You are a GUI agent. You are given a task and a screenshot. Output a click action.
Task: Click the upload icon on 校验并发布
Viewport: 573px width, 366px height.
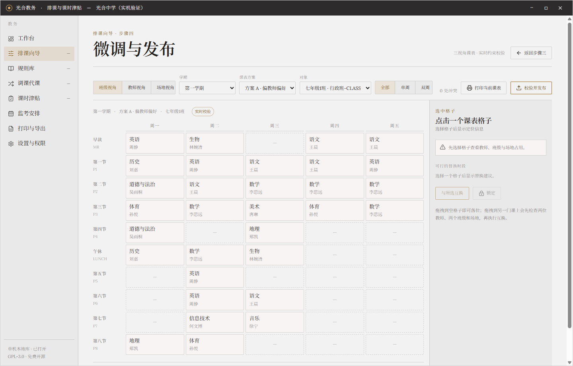(519, 88)
